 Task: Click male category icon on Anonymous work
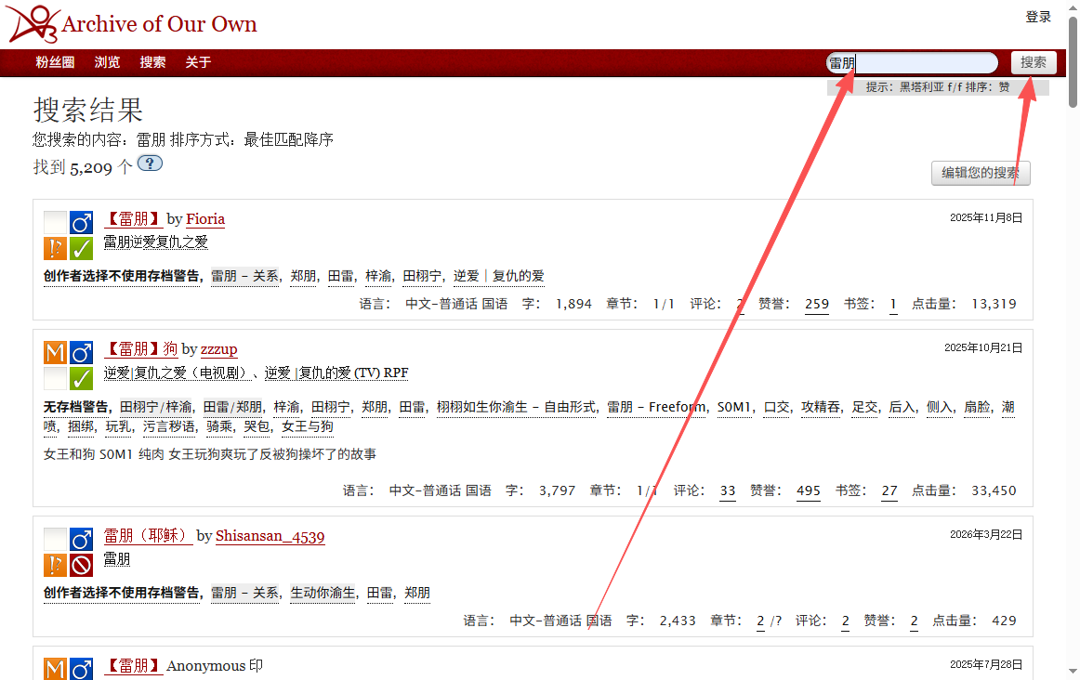tap(81, 669)
